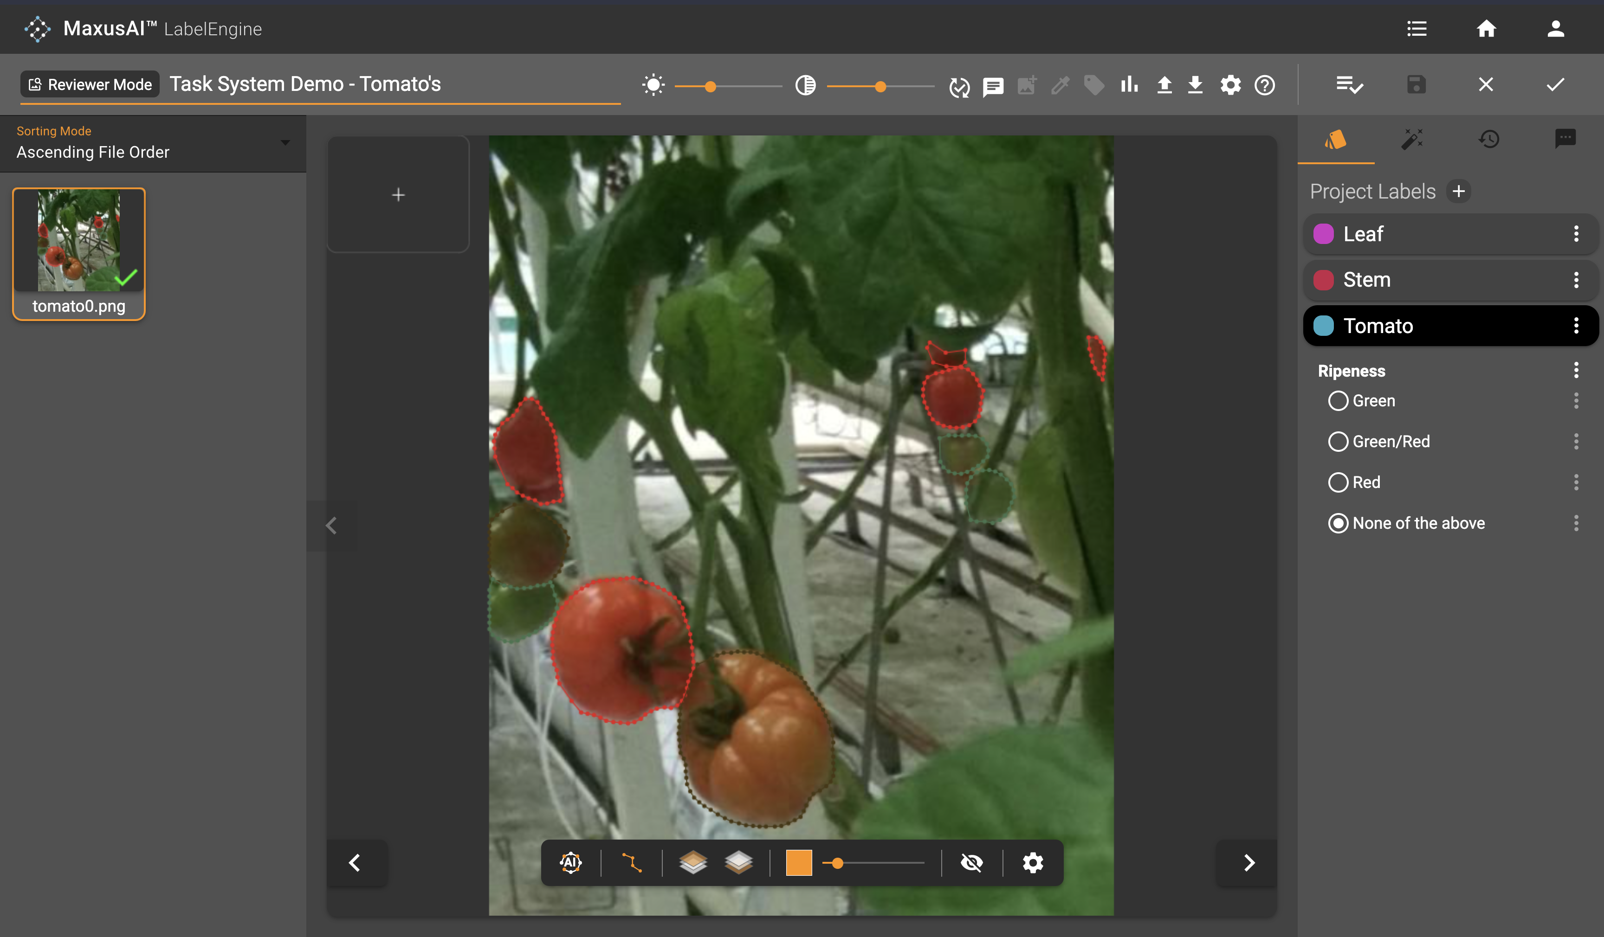This screenshot has height=937, width=1604.
Task: Open upload data panel
Action: (x=1164, y=83)
